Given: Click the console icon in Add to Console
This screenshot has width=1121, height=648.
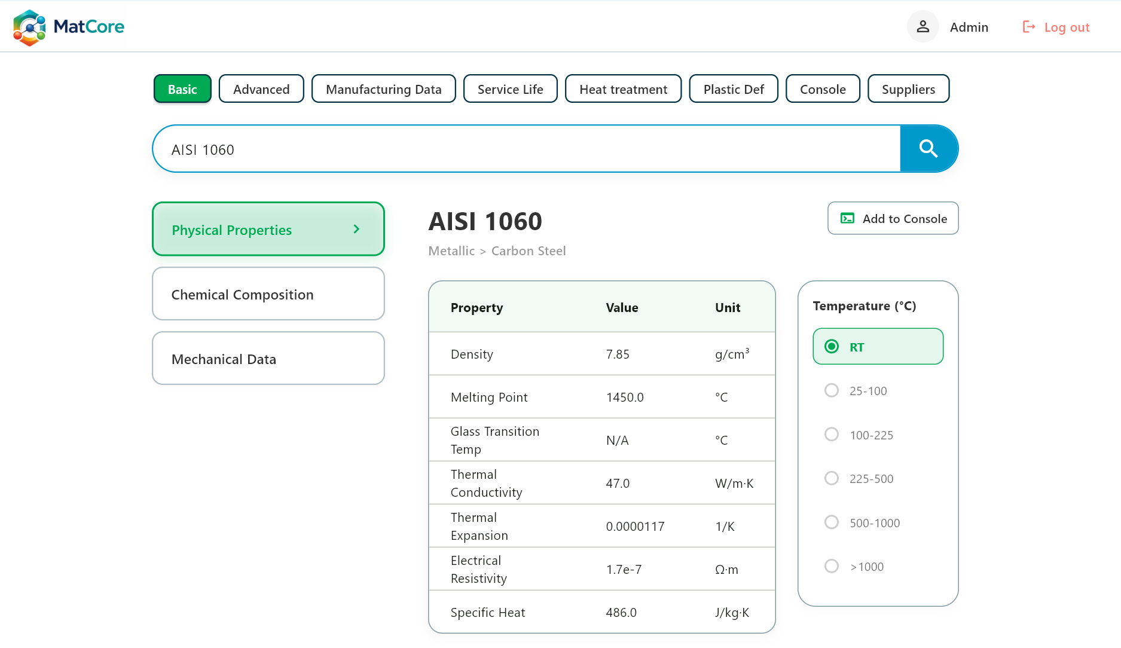Looking at the screenshot, I should (847, 218).
